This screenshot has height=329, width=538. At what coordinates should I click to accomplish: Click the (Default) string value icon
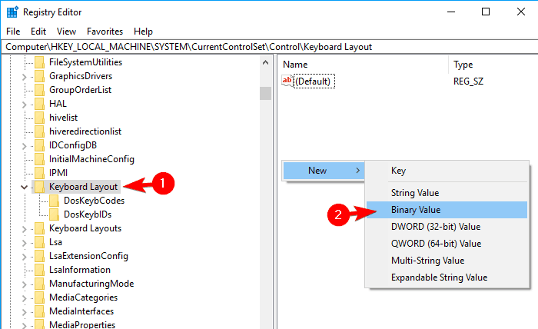(287, 81)
